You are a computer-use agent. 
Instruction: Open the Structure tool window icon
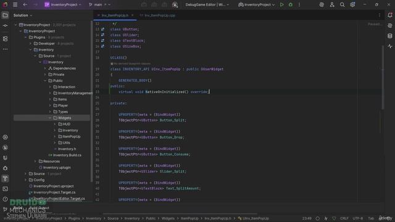pyautogui.click(x=5, y=39)
